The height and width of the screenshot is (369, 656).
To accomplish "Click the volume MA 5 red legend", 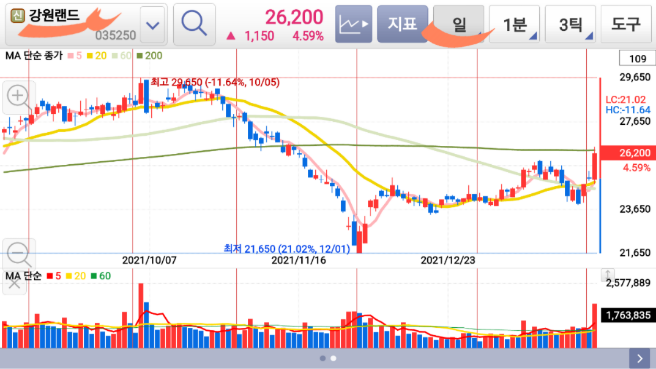I will click(54, 276).
